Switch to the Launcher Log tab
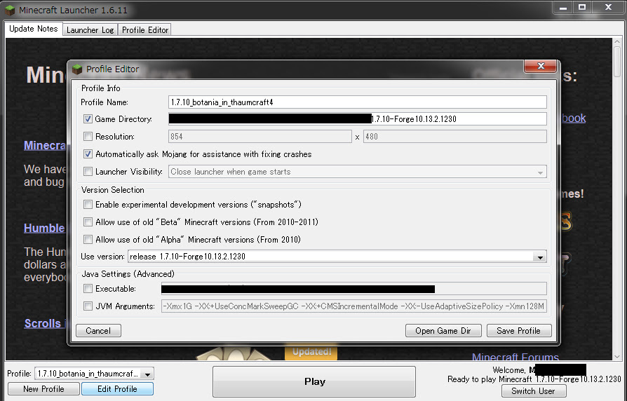This screenshot has width=627, height=401. 90,30
